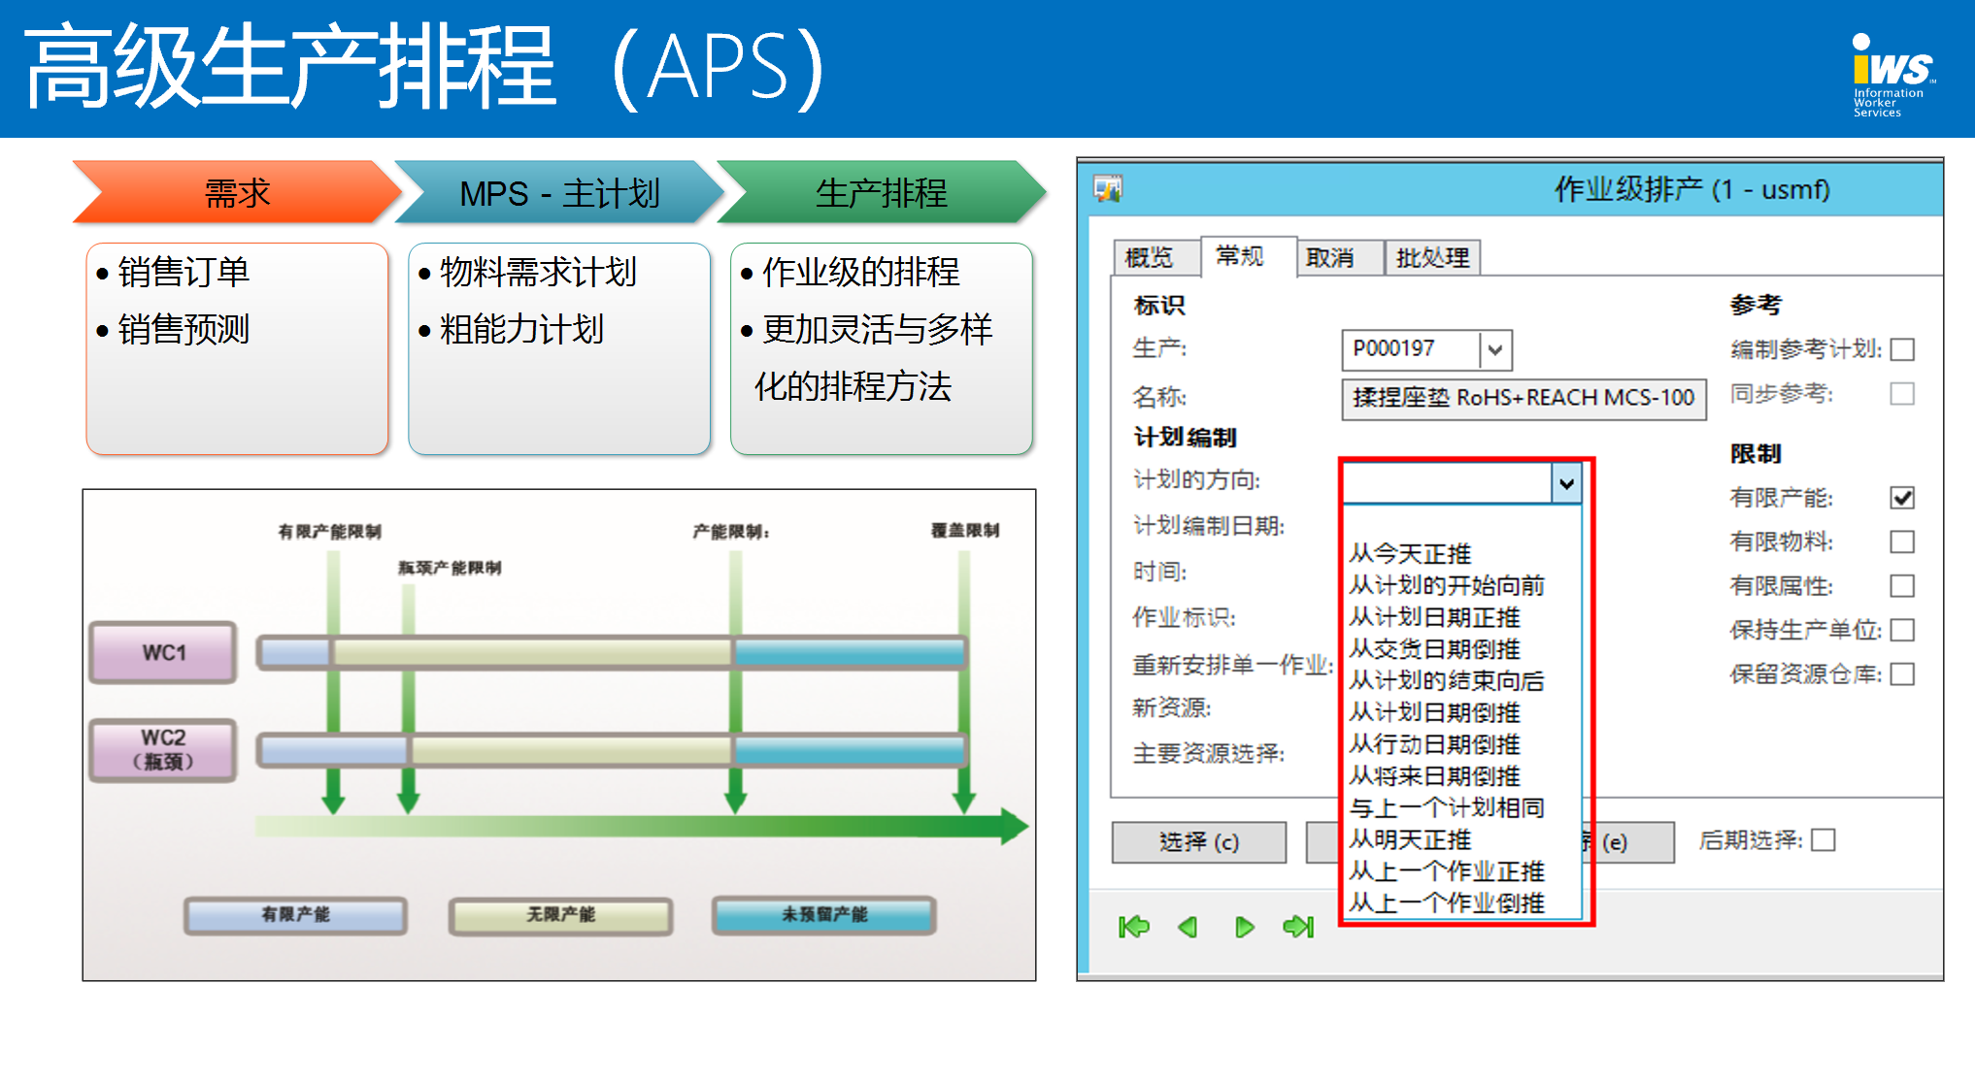
Task: Click the 名称 field 揉捏座垫 RoHS+REACH MCS-100
Action: 1523,399
